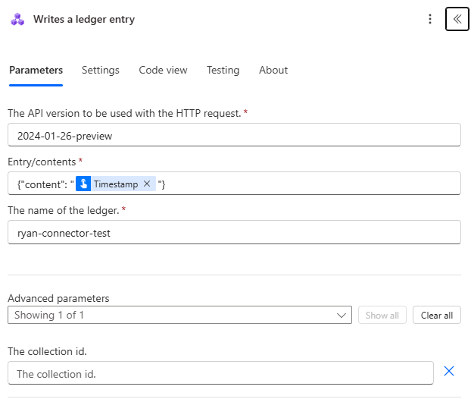
Task: Expand the Advanced parameters dropdown
Action: click(179, 315)
